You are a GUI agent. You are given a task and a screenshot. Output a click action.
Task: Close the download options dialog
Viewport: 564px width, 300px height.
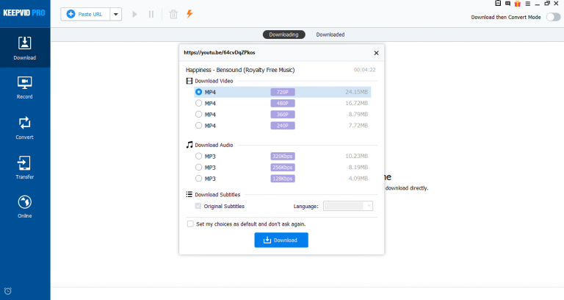tap(377, 53)
